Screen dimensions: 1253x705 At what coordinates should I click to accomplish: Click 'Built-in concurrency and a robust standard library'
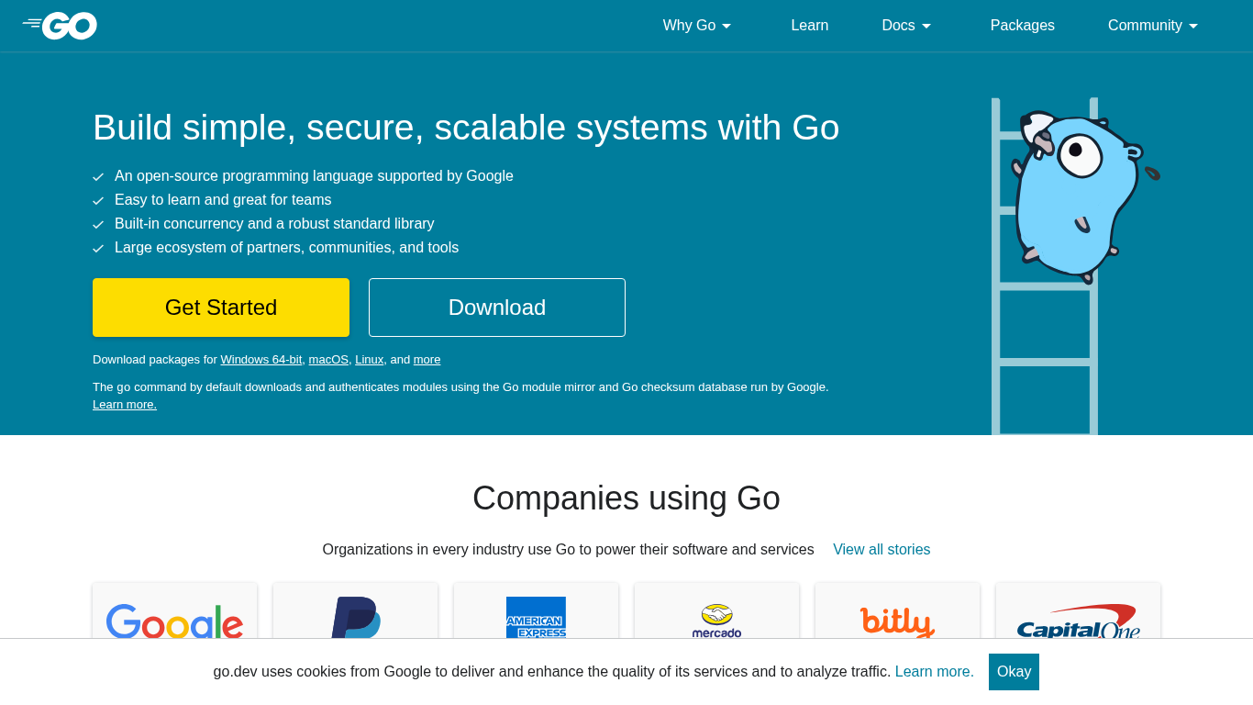pos(274,224)
